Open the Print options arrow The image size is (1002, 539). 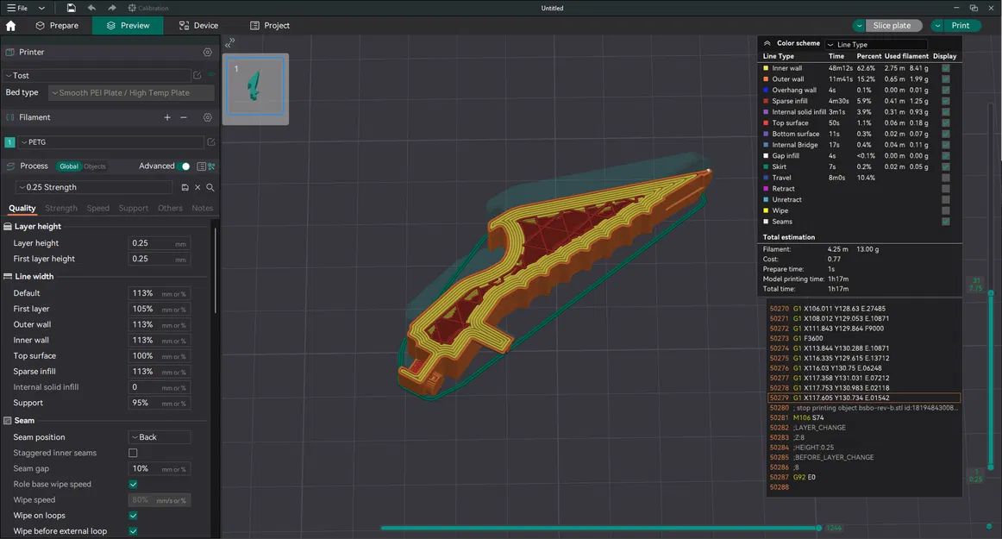pyautogui.click(x=937, y=26)
